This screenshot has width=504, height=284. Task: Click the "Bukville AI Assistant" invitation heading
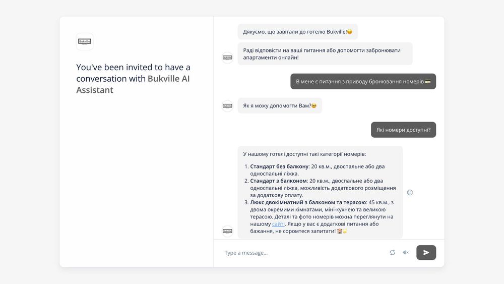tap(133, 79)
